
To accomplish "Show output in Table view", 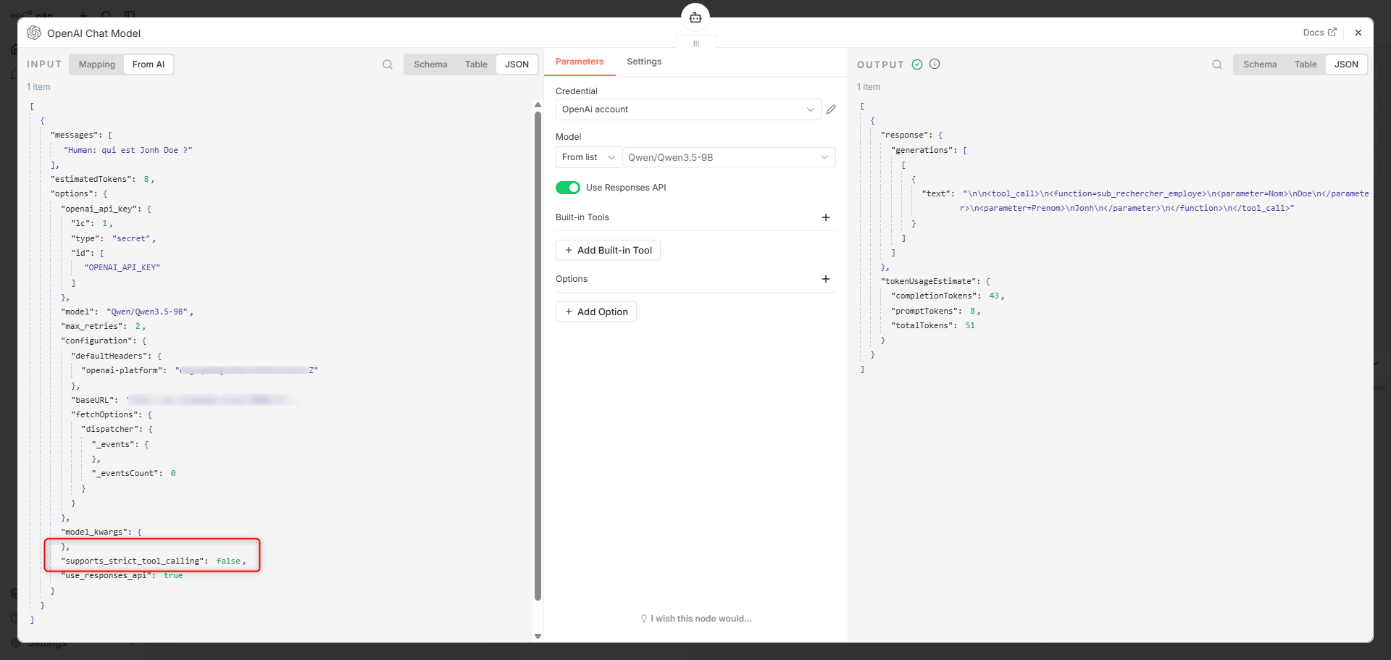I will pyautogui.click(x=1306, y=64).
